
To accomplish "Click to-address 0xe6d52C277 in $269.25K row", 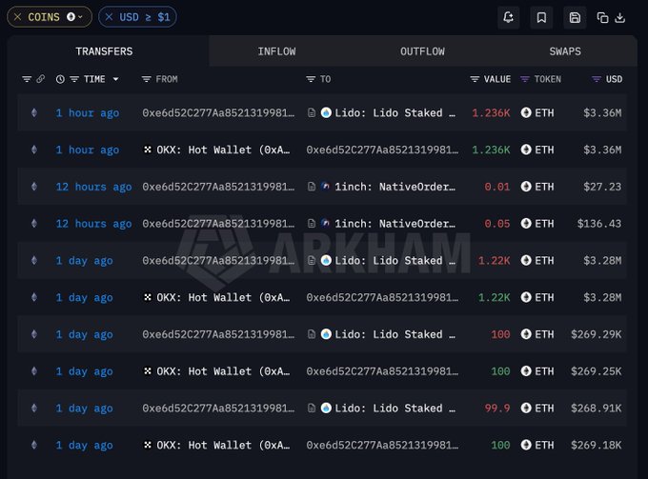I will [x=382, y=371].
